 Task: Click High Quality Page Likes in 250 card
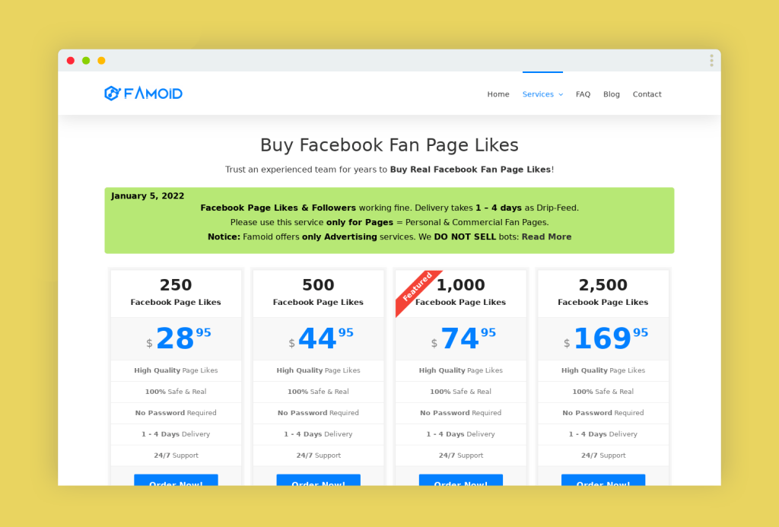pos(176,370)
